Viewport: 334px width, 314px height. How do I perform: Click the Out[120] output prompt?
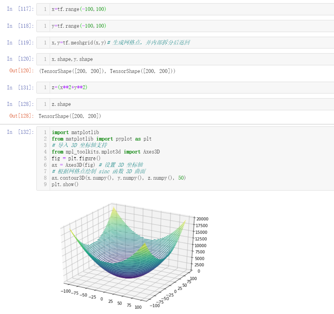click(21, 71)
